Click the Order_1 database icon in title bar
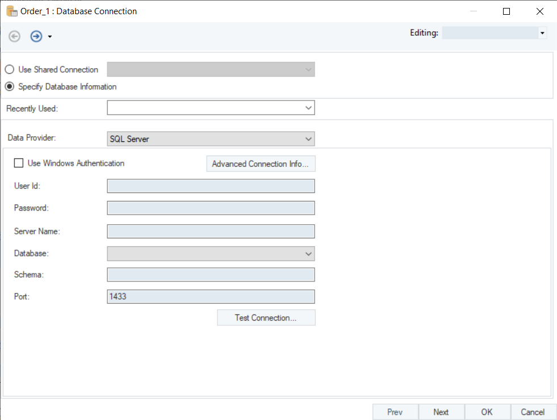Screen dimensions: 557x420 11,11
